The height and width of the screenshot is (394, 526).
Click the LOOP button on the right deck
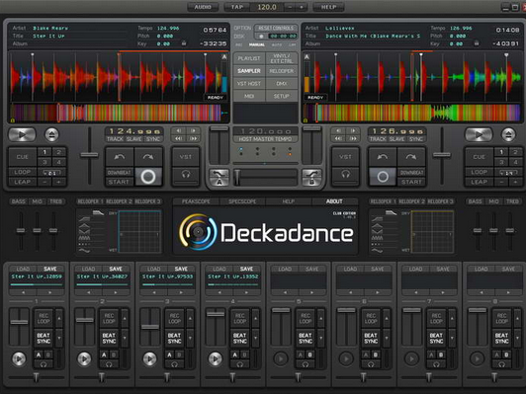click(479, 172)
